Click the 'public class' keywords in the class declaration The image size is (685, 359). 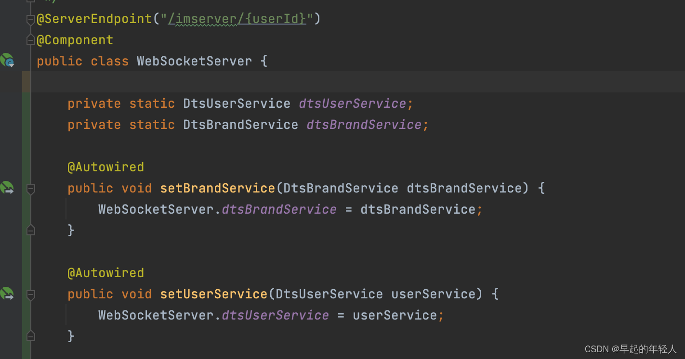[x=83, y=61]
